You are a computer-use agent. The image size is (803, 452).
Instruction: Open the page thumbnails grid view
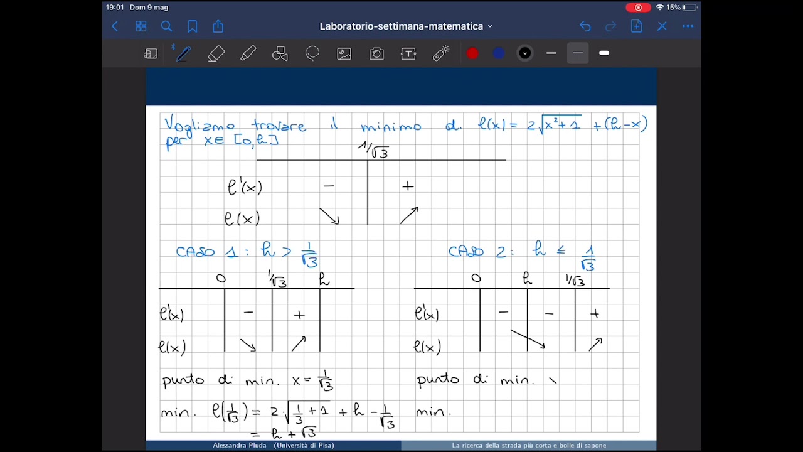click(141, 26)
